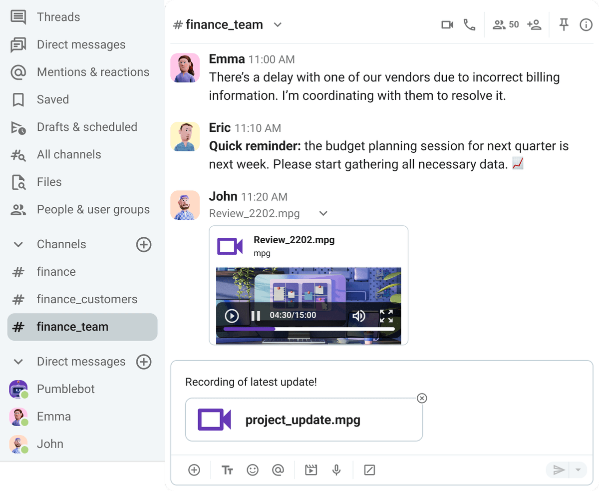Open the Threads view
599x491 pixels.
coord(58,16)
